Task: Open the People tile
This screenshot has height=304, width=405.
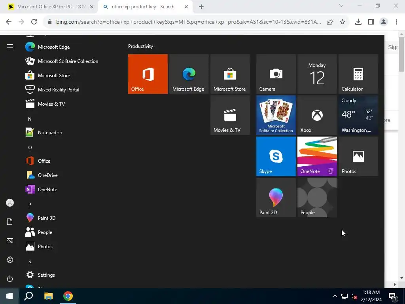Action: pos(317,198)
